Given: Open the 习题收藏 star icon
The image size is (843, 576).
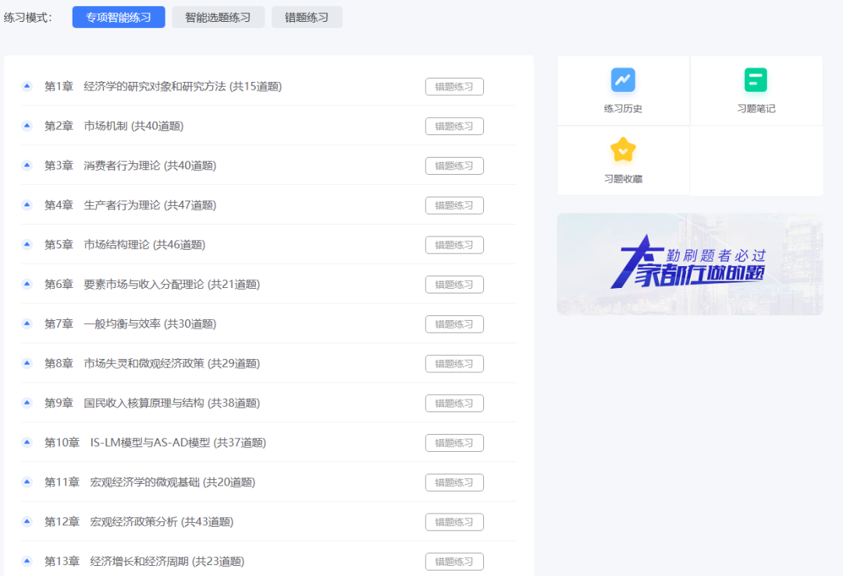Looking at the screenshot, I should (x=623, y=150).
